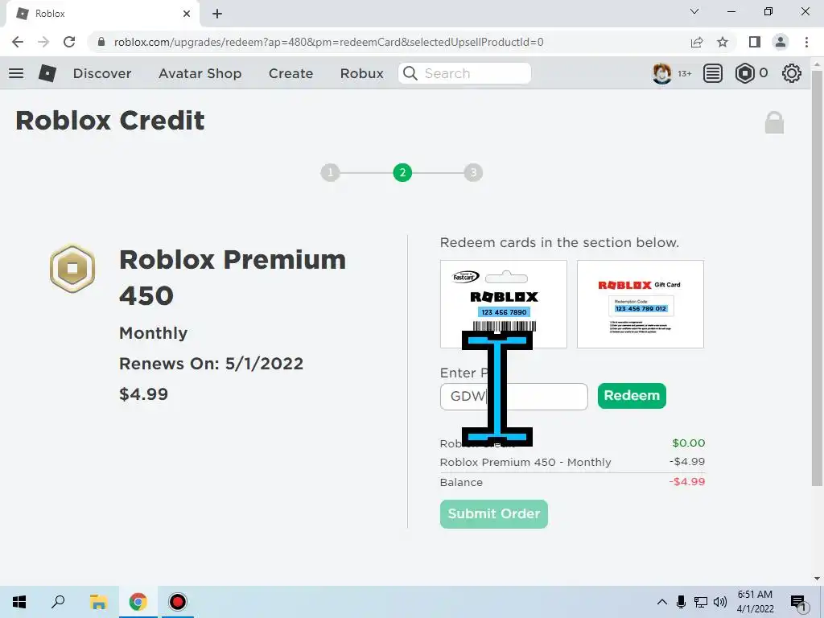Reload the Roblox redeem page
Image resolution: width=824 pixels, height=618 pixels.
point(69,42)
